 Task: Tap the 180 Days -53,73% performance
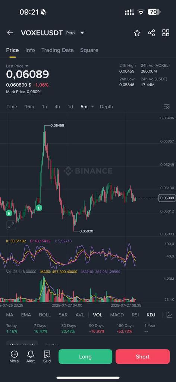pyautogui.click(x=125, y=328)
